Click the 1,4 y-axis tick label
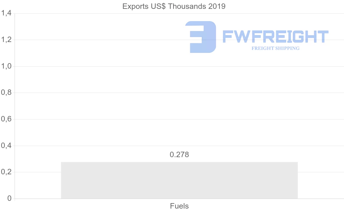Image resolution: width=344 pixels, height=218 pixels. [6, 13]
